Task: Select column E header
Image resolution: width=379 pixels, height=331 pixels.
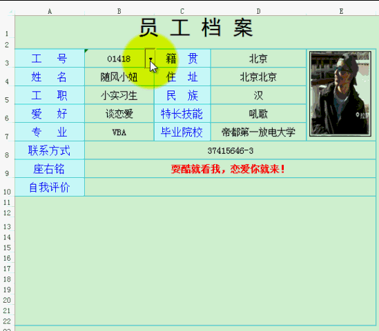Action: [341, 11]
